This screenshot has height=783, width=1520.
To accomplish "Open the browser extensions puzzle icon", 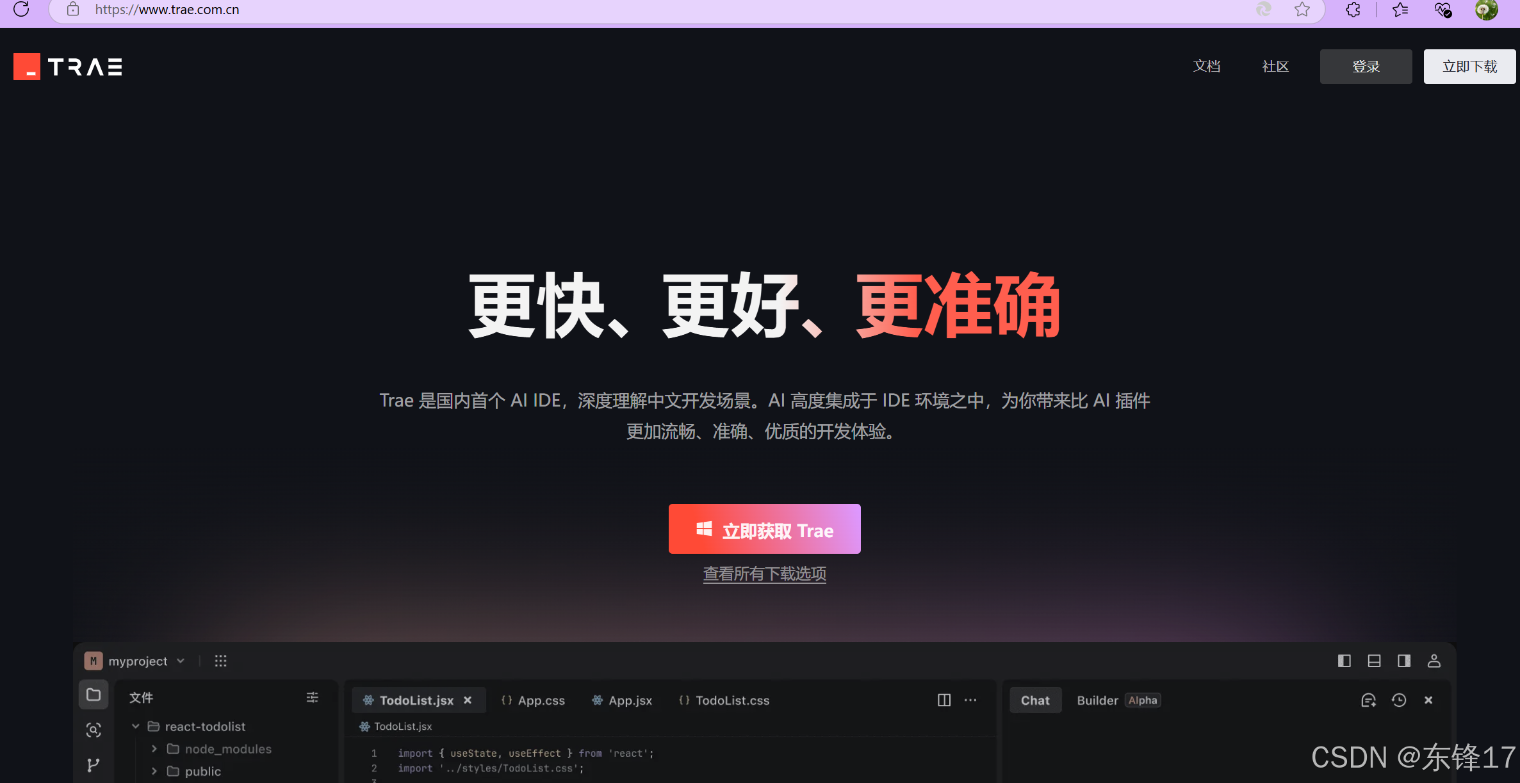I will [1353, 10].
